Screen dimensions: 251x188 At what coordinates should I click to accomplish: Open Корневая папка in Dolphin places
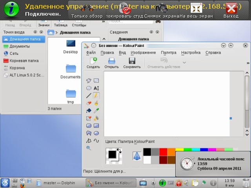pos(24,61)
